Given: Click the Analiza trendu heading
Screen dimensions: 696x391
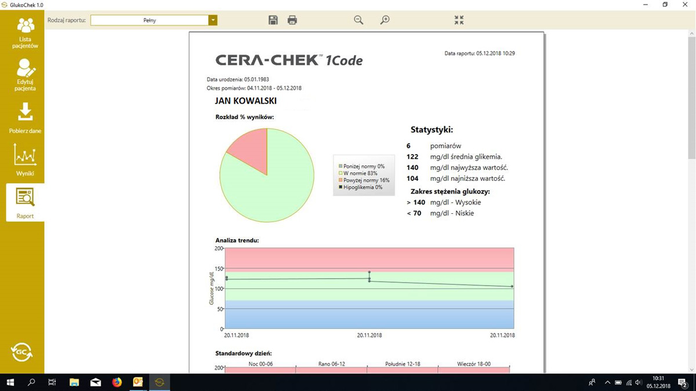Looking at the screenshot, I should pos(237,240).
